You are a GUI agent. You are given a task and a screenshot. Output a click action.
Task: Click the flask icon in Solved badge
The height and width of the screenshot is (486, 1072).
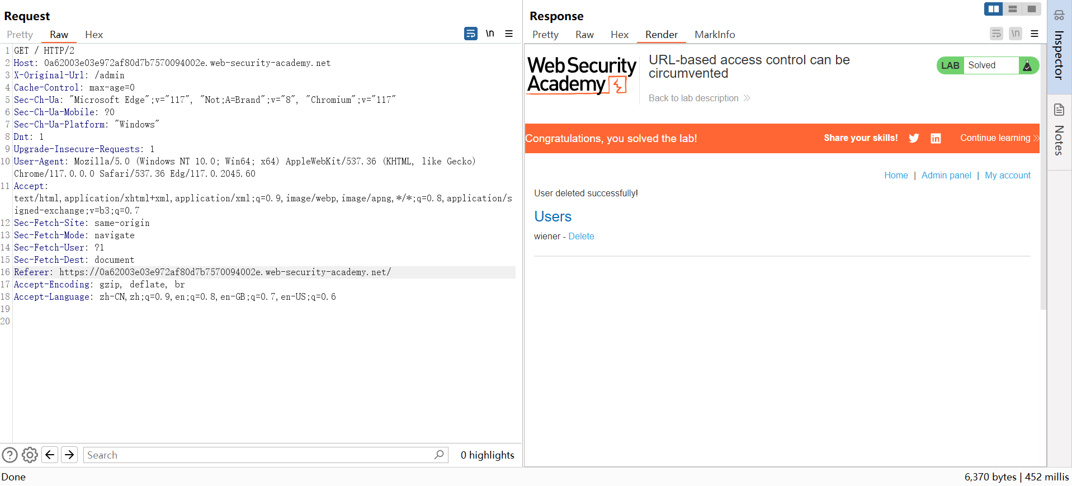(x=1027, y=65)
